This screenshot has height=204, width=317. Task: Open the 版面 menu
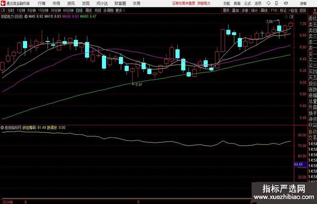pyautogui.click(x=237, y=3)
